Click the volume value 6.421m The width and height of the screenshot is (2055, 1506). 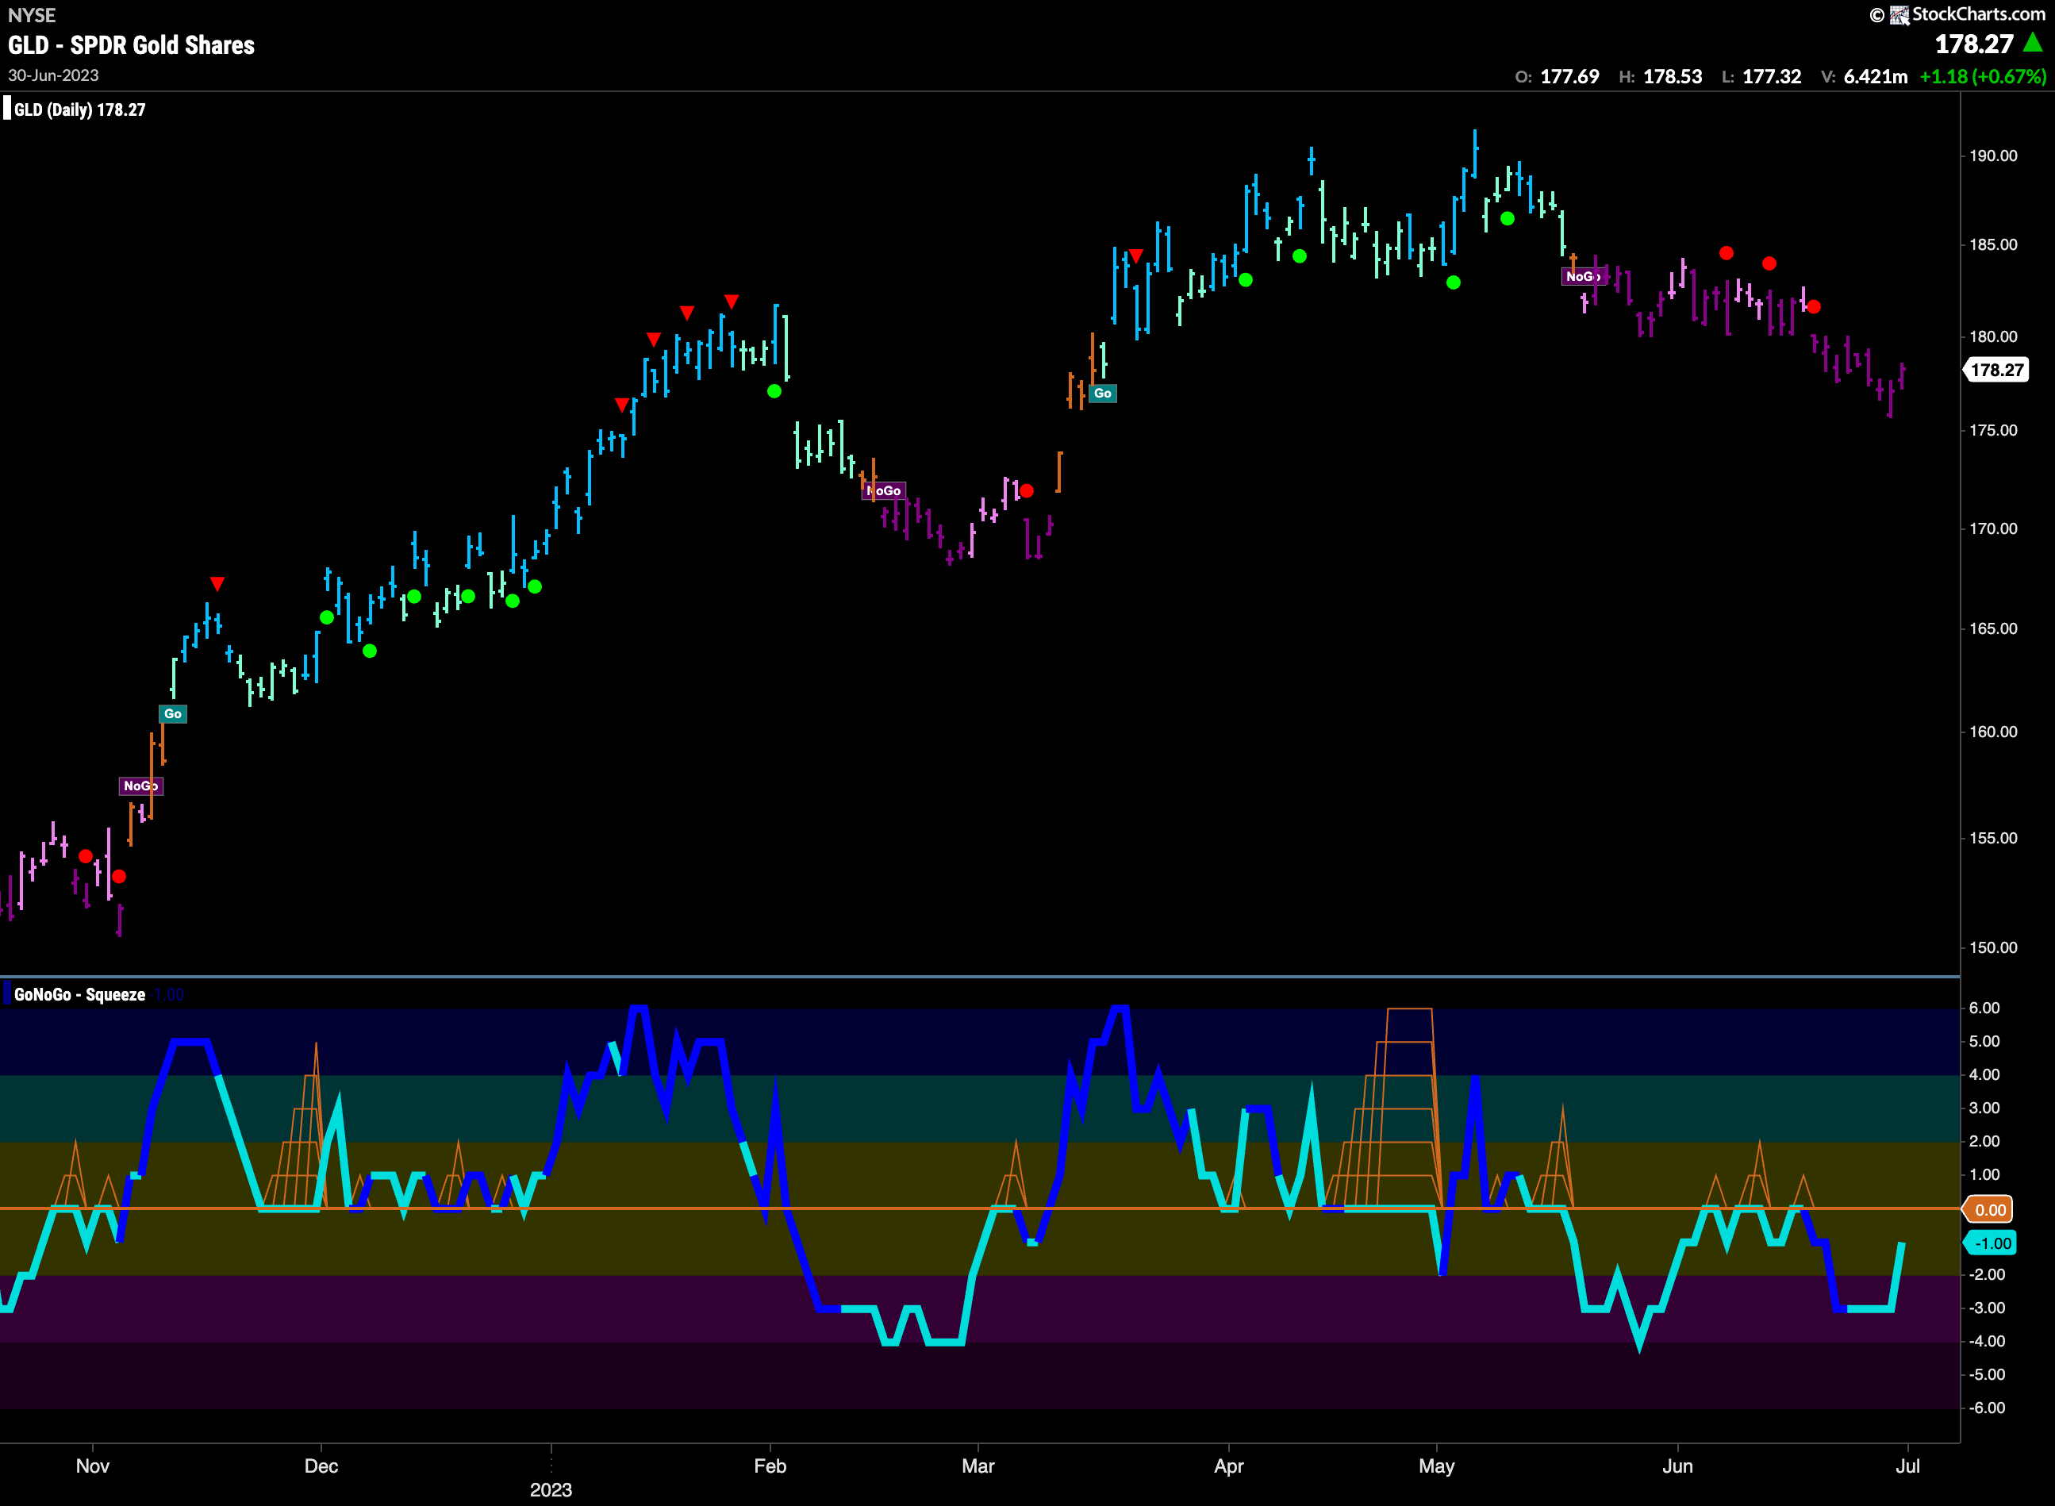(x=1876, y=77)
